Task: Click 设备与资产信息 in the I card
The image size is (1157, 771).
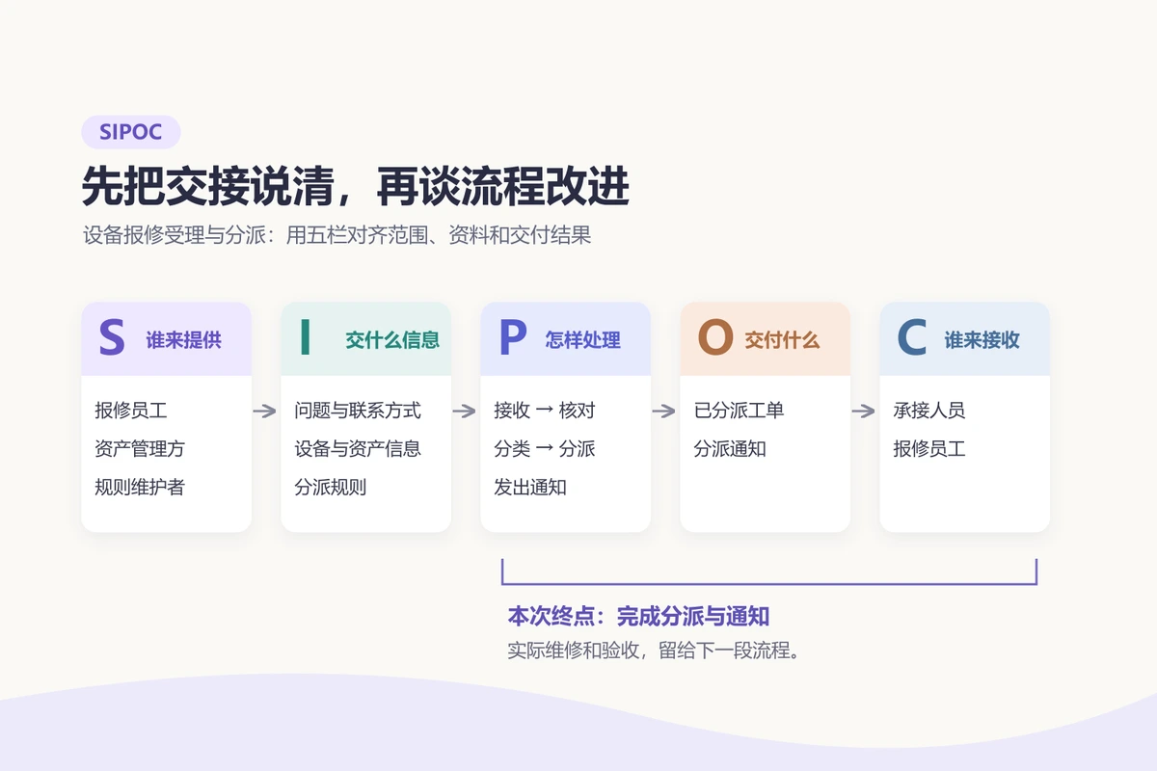Action: coord(358,449)
